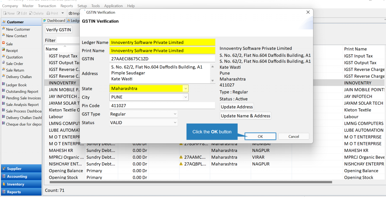Expand the City dropdown showing PUNE
The image size is (386, 197).
tap(186, 97)
